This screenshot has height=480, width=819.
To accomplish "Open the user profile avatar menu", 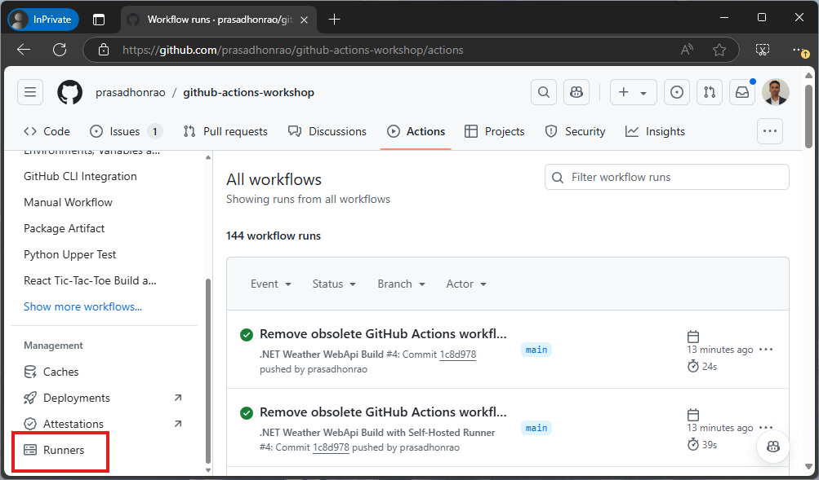I will pos(776,92).
